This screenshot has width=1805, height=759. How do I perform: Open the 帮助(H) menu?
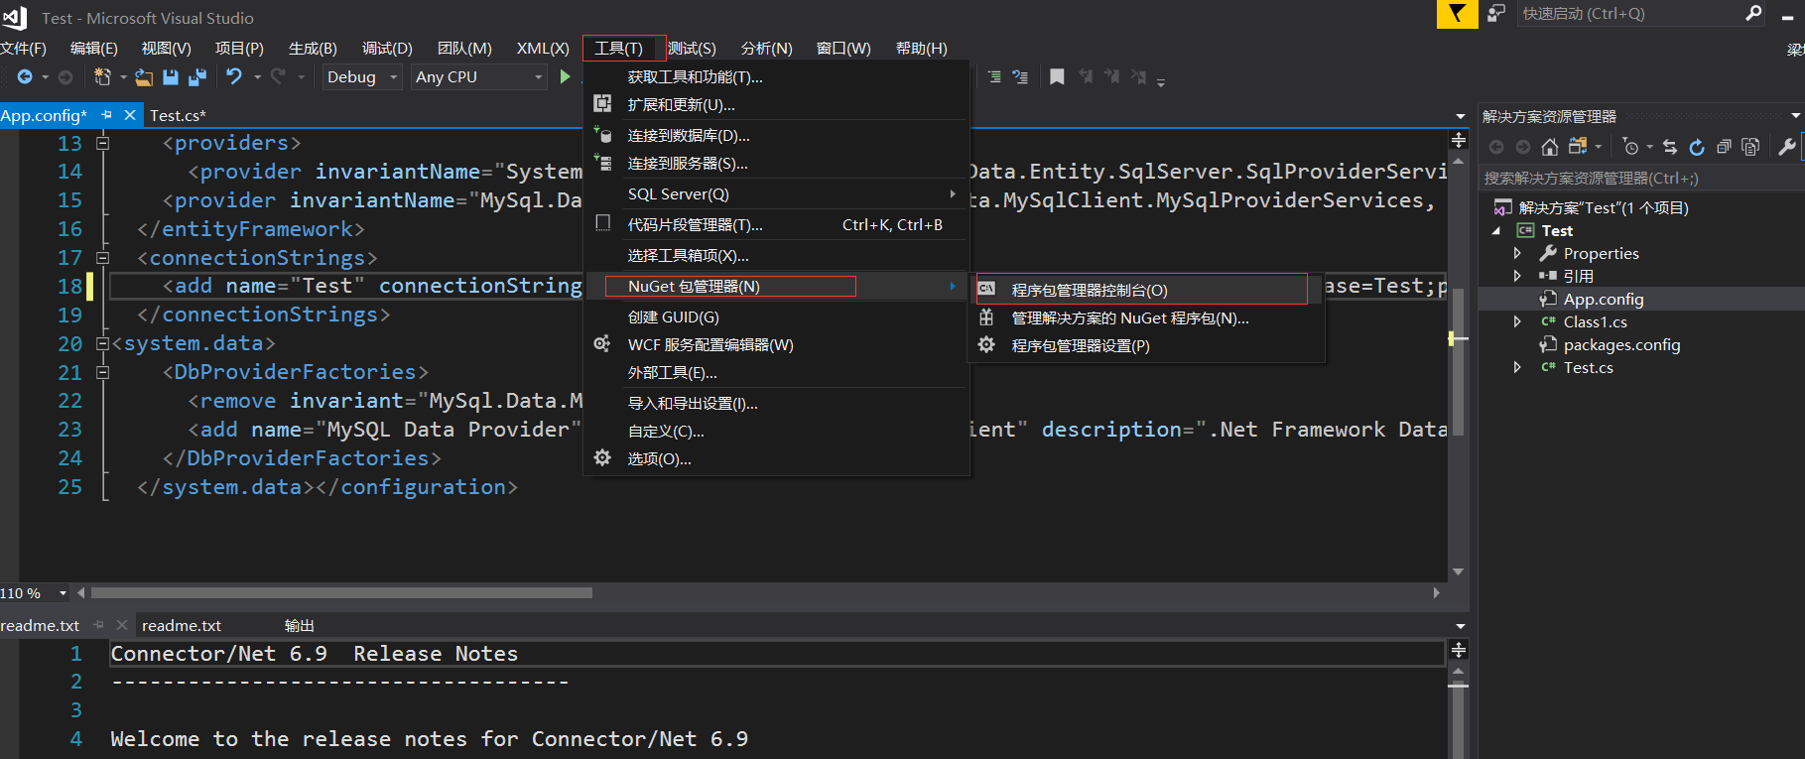921,48
